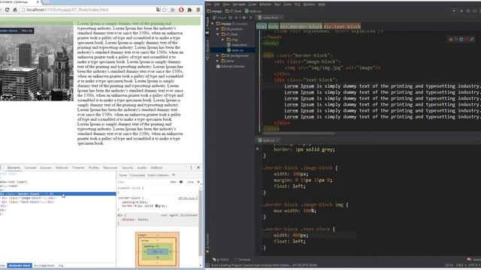Open the Profiles tab in DevTools
The width and height of the screenshot is (481, 270).
pyautogui.click(x=93, y=168)
